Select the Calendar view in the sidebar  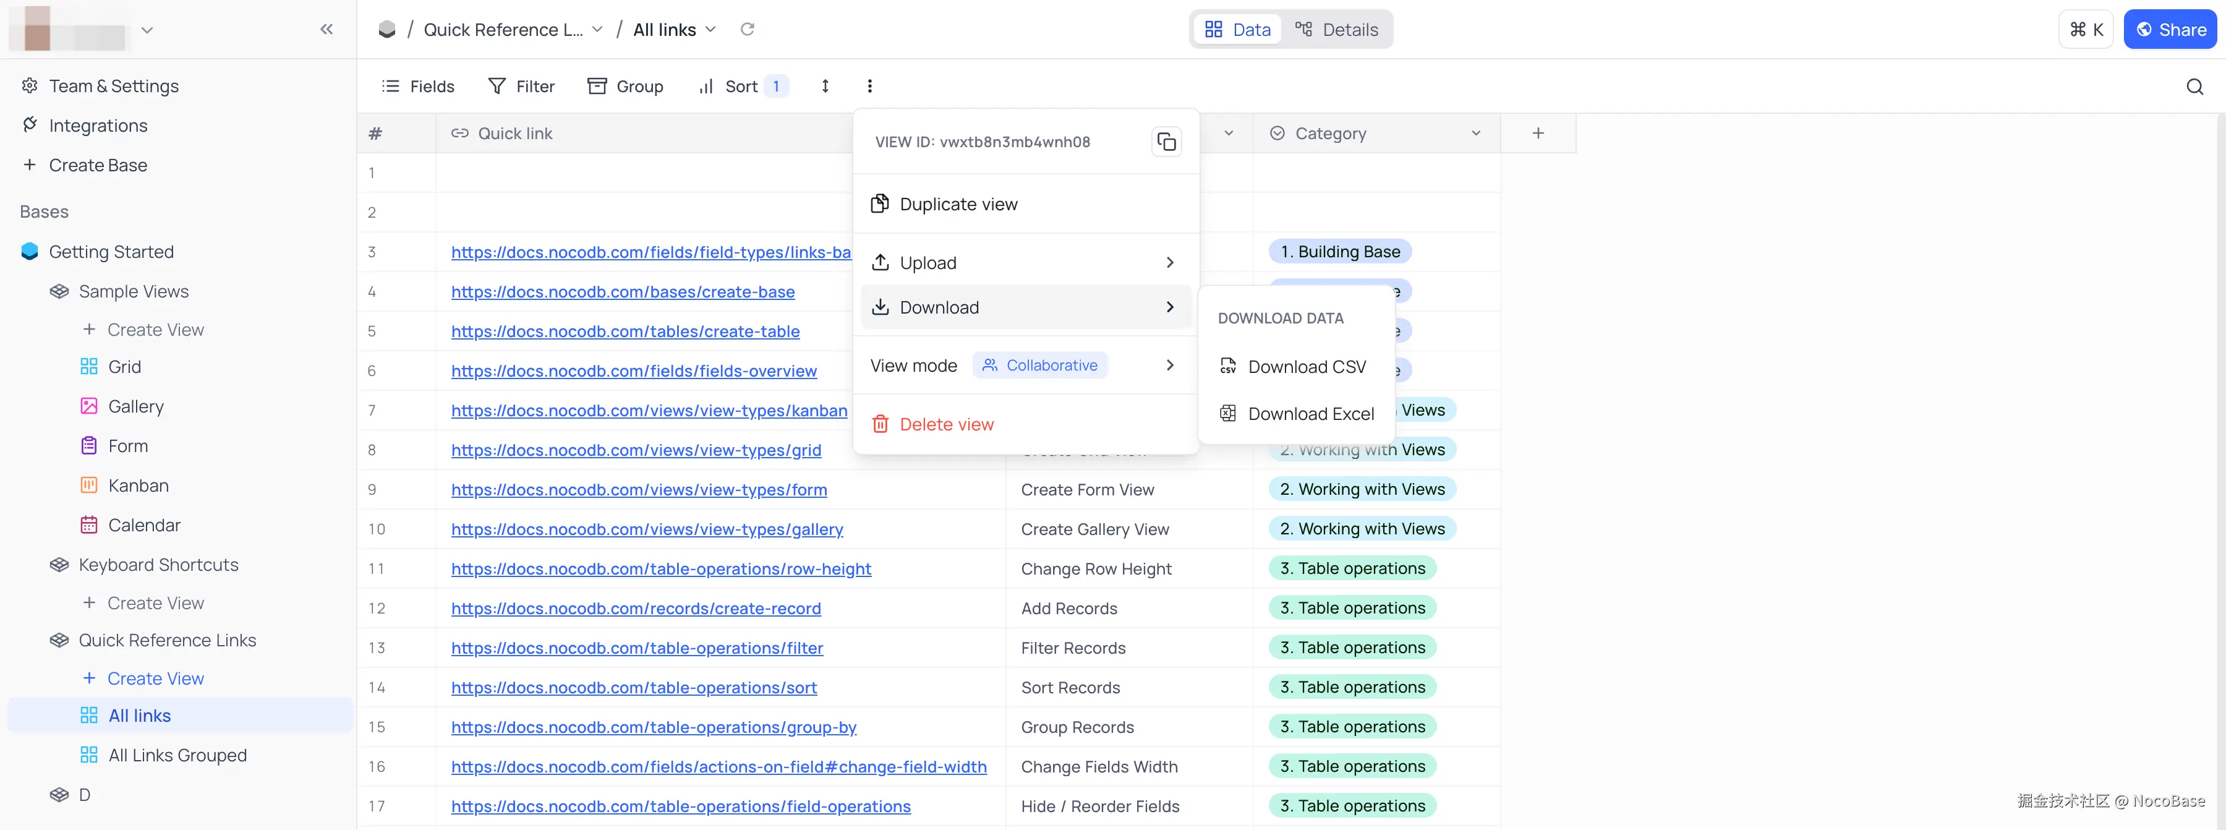144,524
